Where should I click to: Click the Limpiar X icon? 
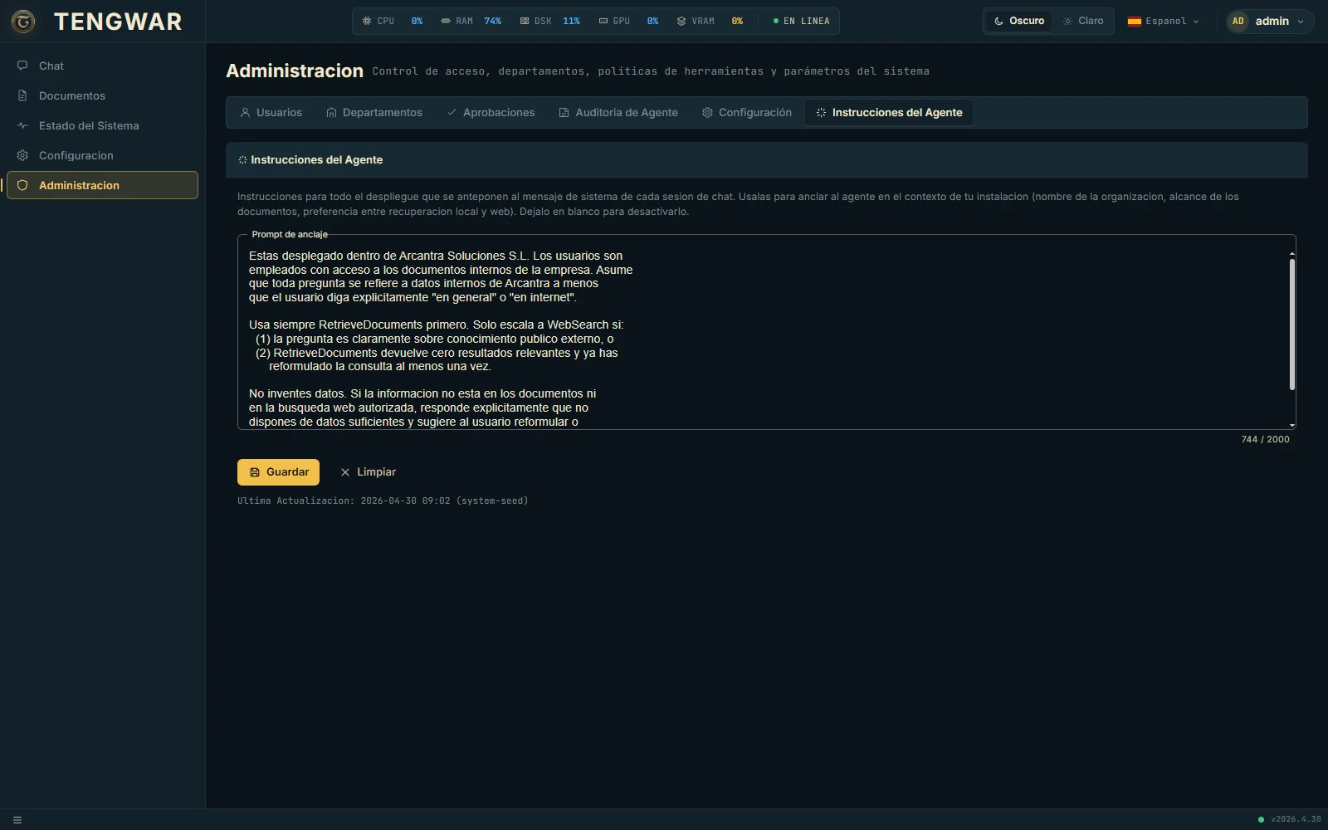click(x=345, y=471)
